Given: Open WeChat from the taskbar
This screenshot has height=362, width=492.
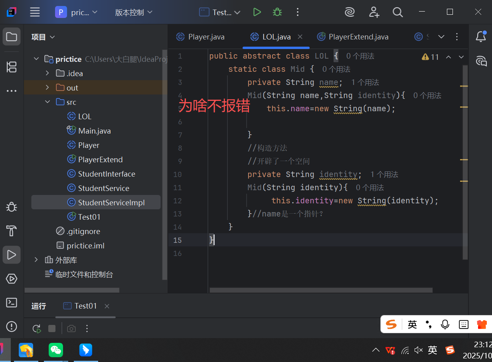Looking at the screenshot, I should click(56, 350).
